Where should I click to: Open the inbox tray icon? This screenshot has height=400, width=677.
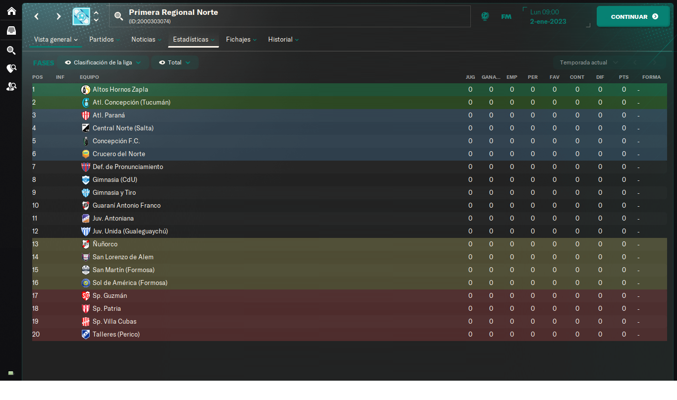click(x=11, y=30)
